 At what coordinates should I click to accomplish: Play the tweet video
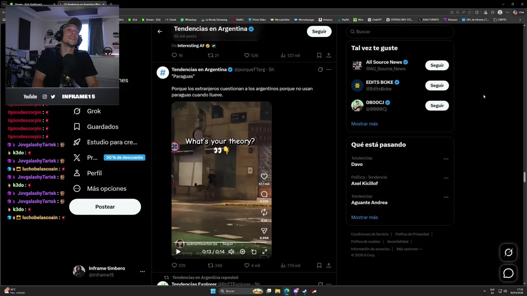(x=178, y=252)
